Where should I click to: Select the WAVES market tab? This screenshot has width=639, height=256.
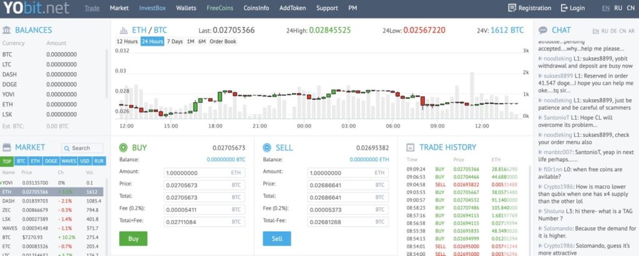(x=69, y=161)
